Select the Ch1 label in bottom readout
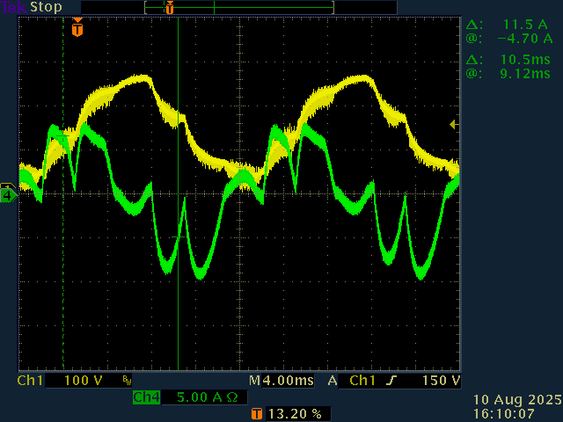 click(31, 382)
